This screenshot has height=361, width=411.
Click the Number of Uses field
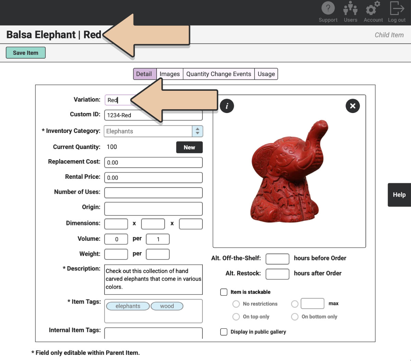tap(153, 192)
